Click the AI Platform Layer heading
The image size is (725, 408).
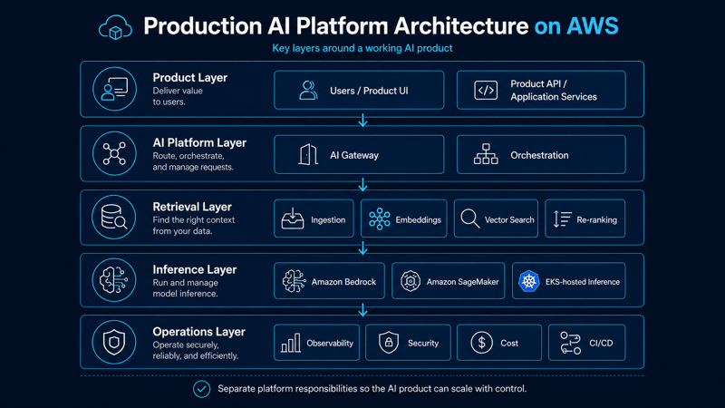[x=199, y=142]
